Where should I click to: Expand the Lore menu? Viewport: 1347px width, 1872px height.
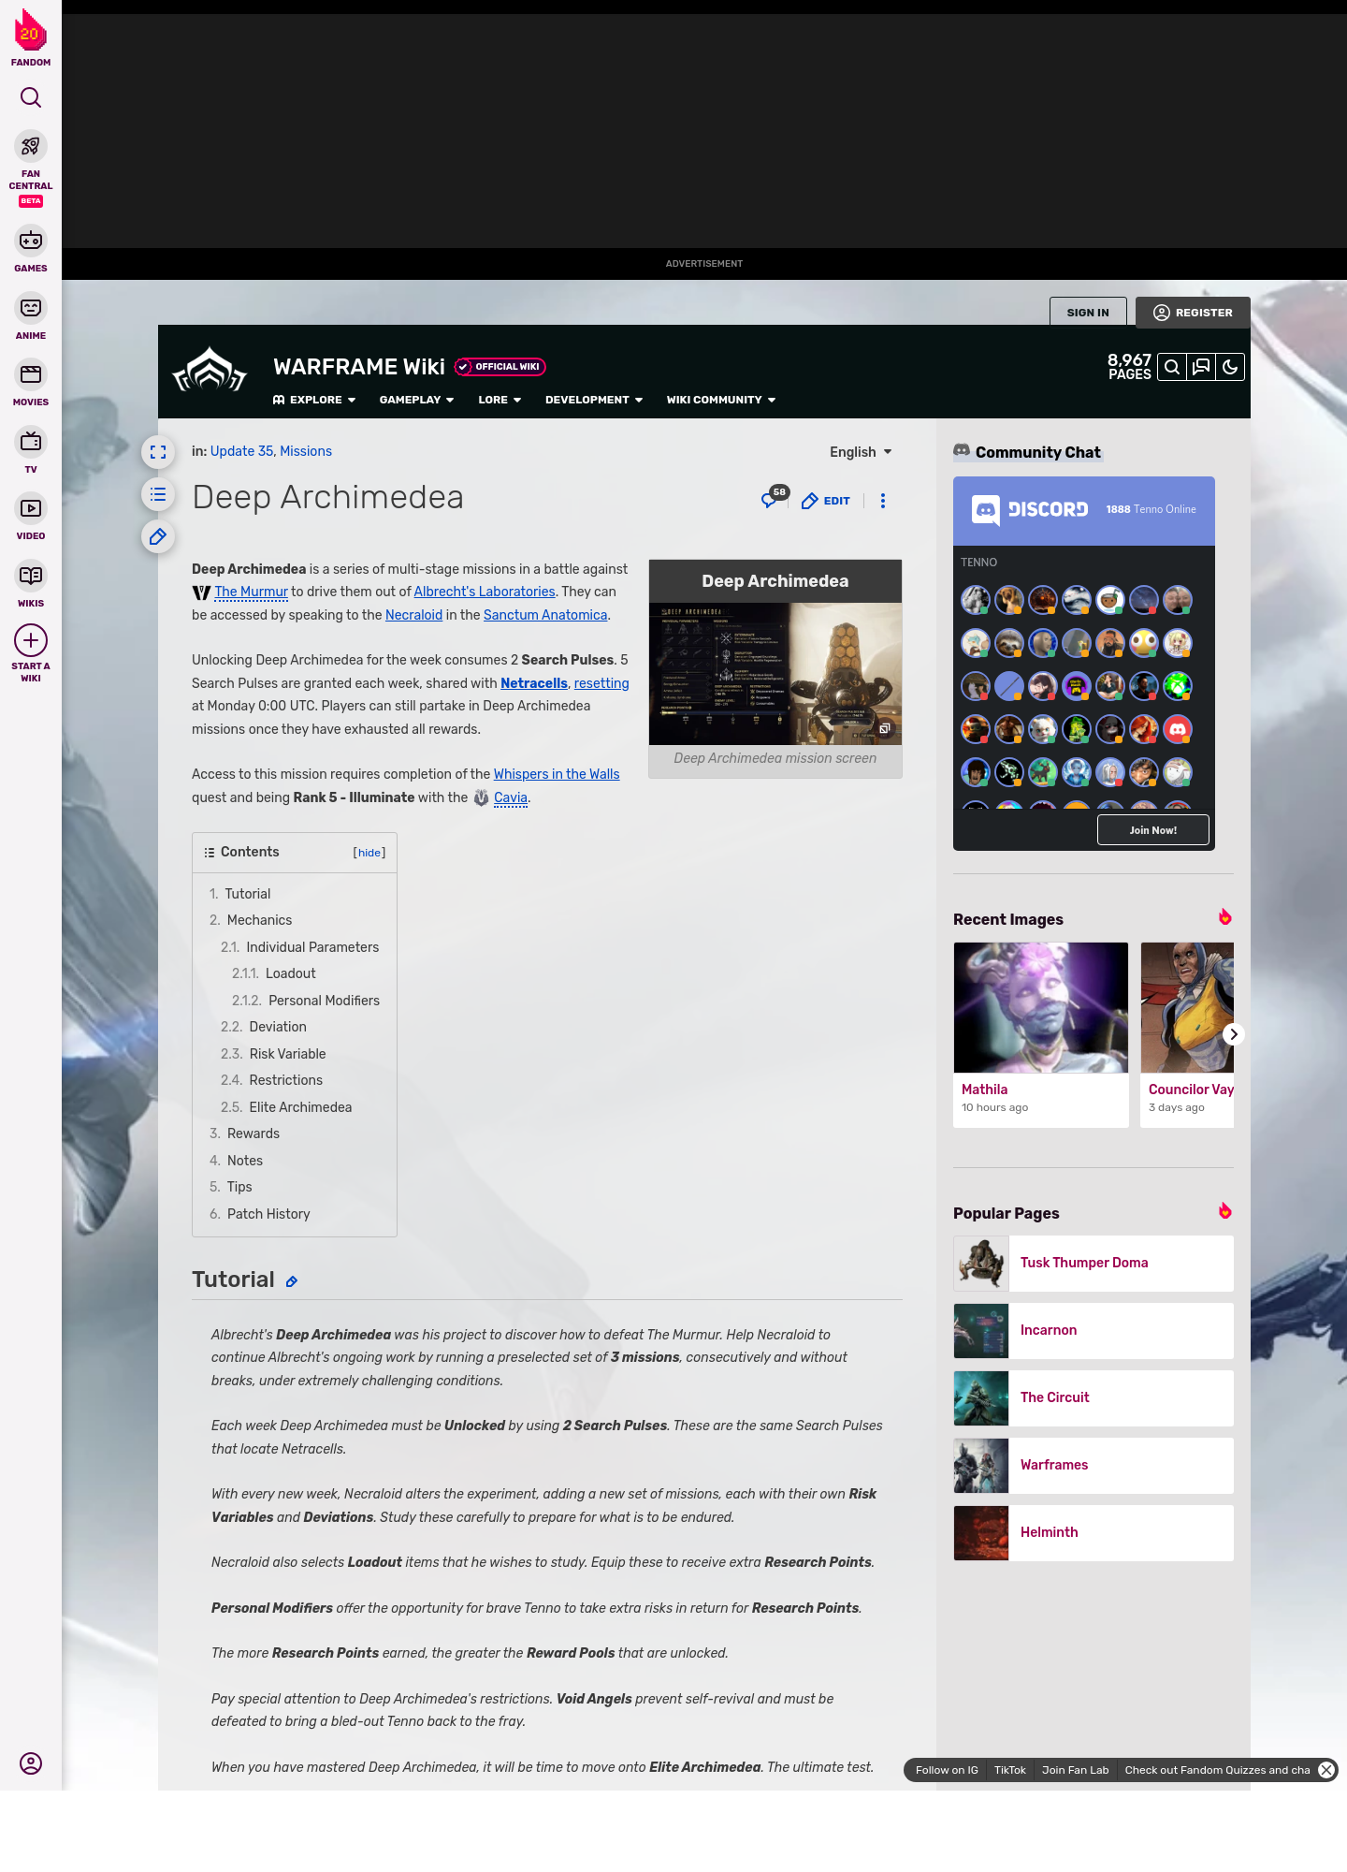tap(500, 400)
